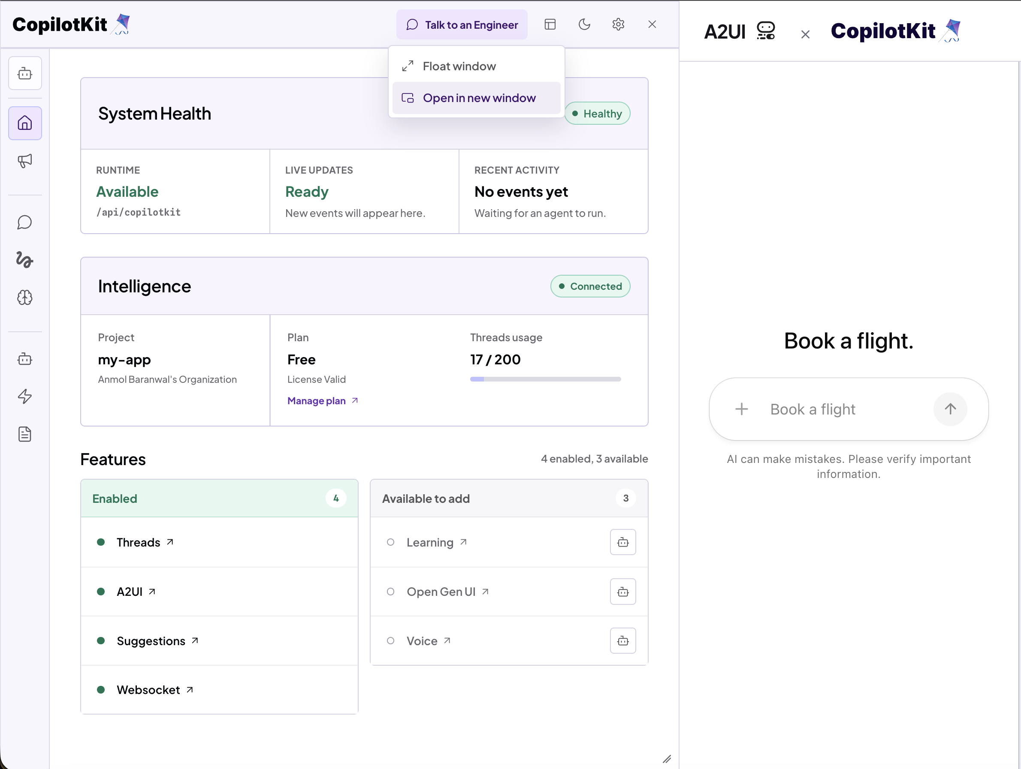The height and width of the screenshot is (769, 1021).
Task: Open the A2UI feature link in Enabled list
Action: (x=136, y=592)
